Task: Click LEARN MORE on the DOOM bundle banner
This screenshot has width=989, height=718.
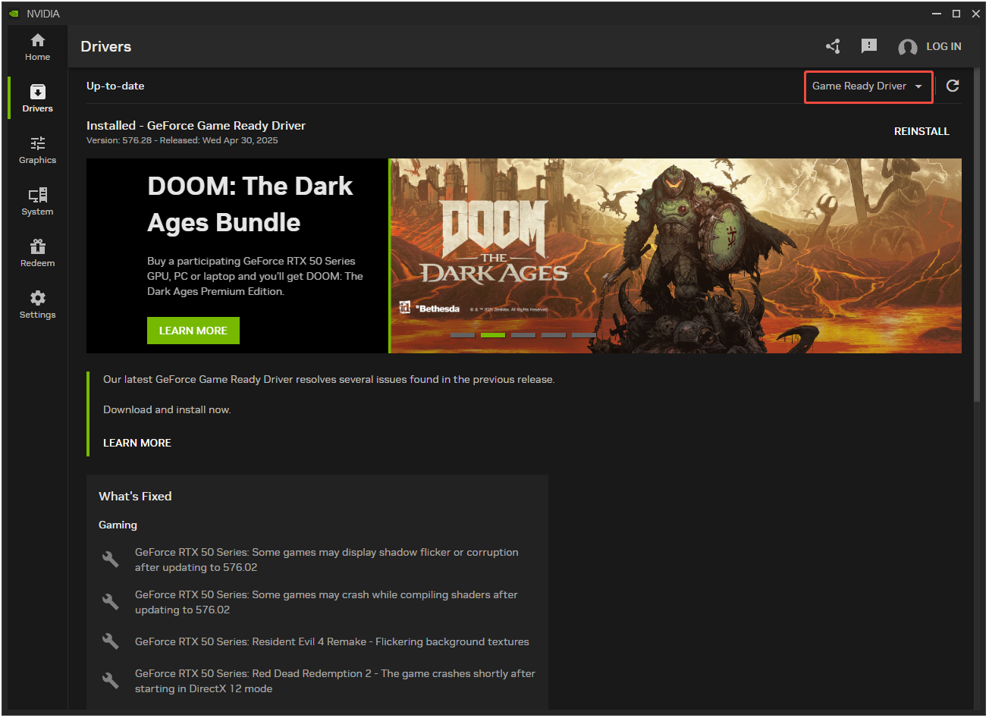Action: pyautogui.click(x=193, y=331)
